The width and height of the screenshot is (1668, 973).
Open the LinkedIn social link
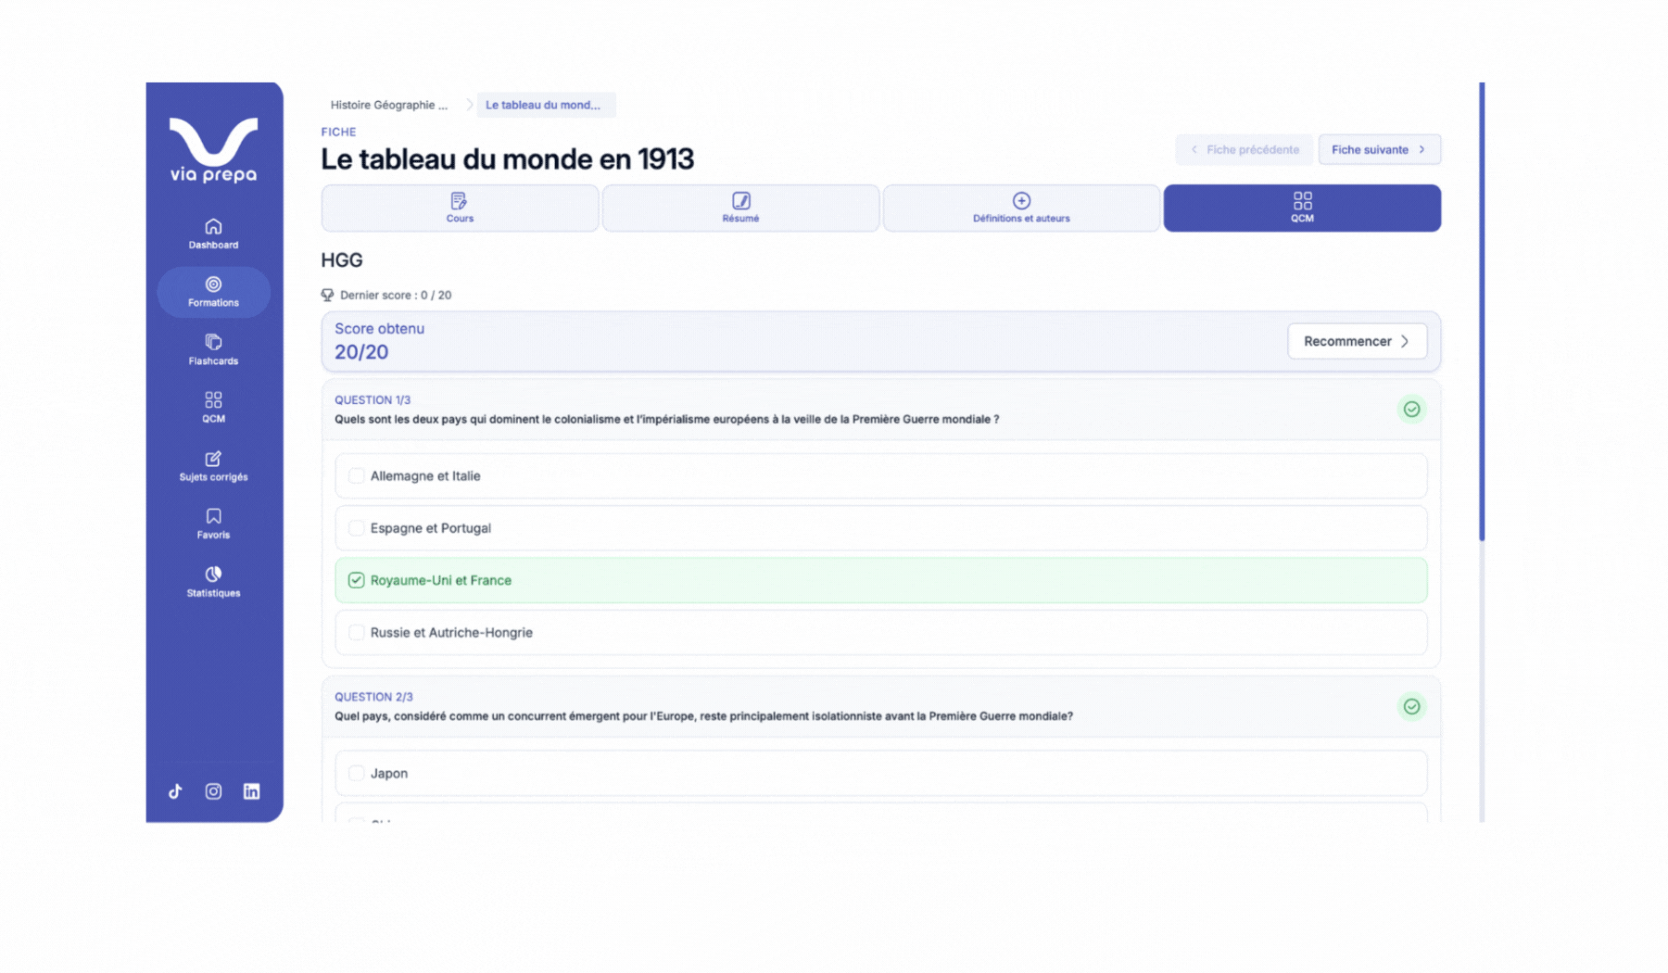coord(251,791)
